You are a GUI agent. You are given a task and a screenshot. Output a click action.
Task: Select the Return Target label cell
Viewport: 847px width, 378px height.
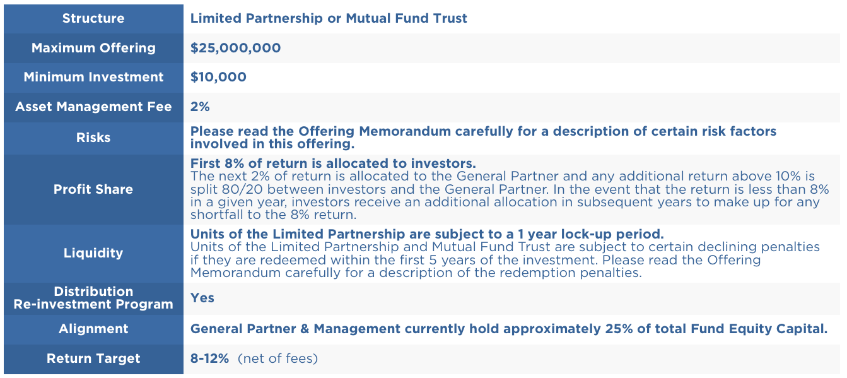93,359
